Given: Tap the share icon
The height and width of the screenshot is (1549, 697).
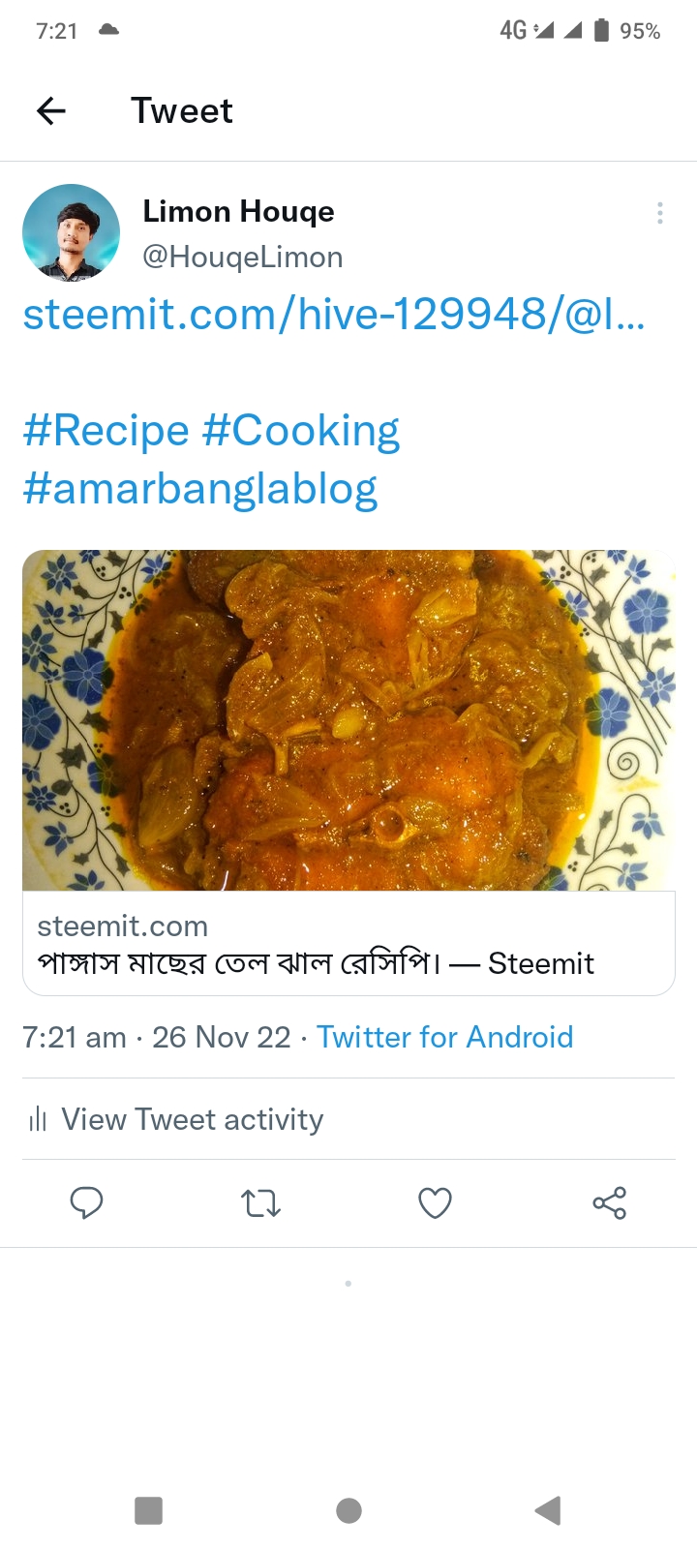Looking at the screenshot, I should click(609, 1202).
